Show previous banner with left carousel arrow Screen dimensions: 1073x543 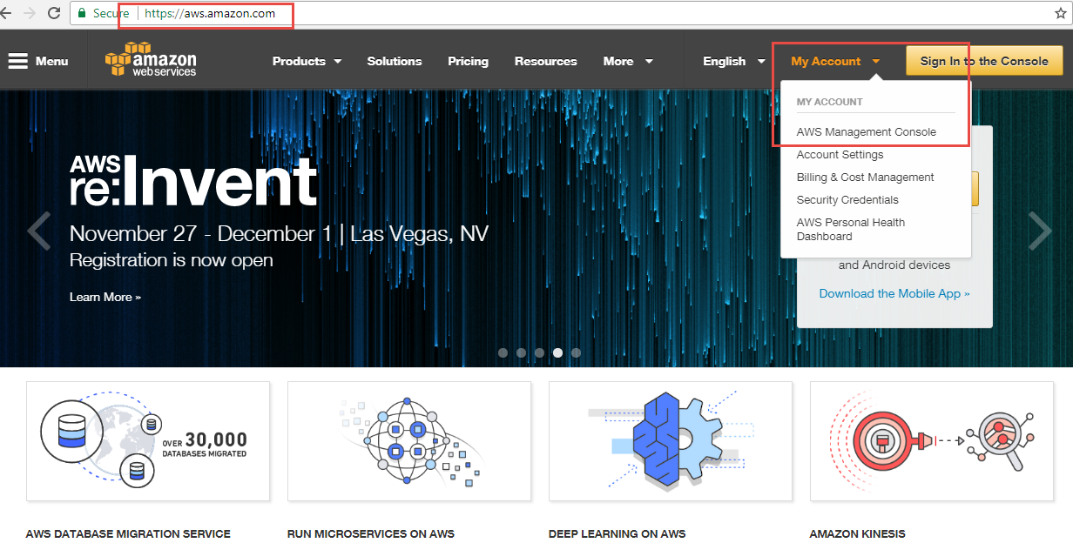[x=38, y=230]
